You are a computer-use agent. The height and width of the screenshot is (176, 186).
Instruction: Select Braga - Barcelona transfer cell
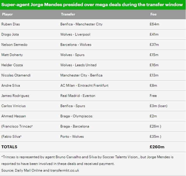(75, 126)
